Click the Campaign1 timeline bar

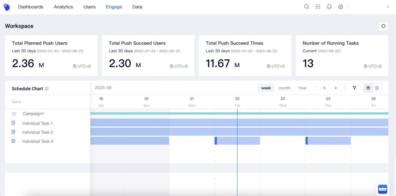217,113
